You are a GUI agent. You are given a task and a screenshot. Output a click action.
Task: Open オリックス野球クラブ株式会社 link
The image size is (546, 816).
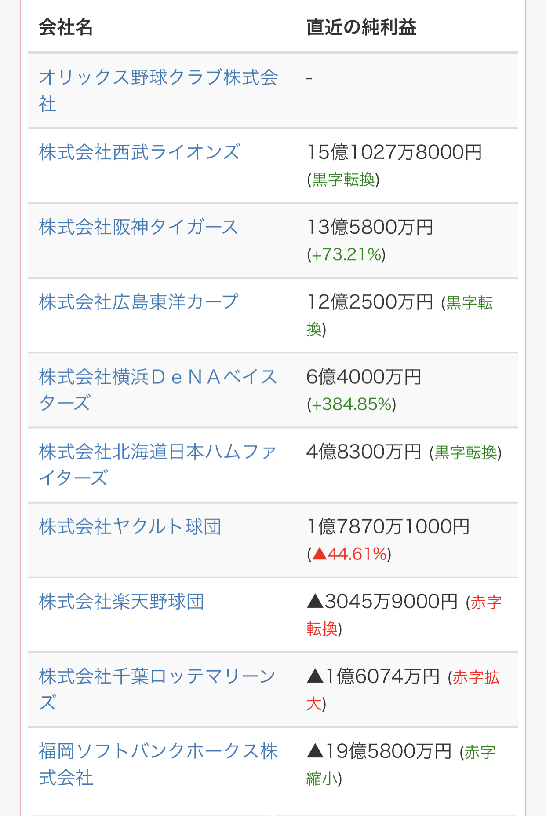[158, 90]
